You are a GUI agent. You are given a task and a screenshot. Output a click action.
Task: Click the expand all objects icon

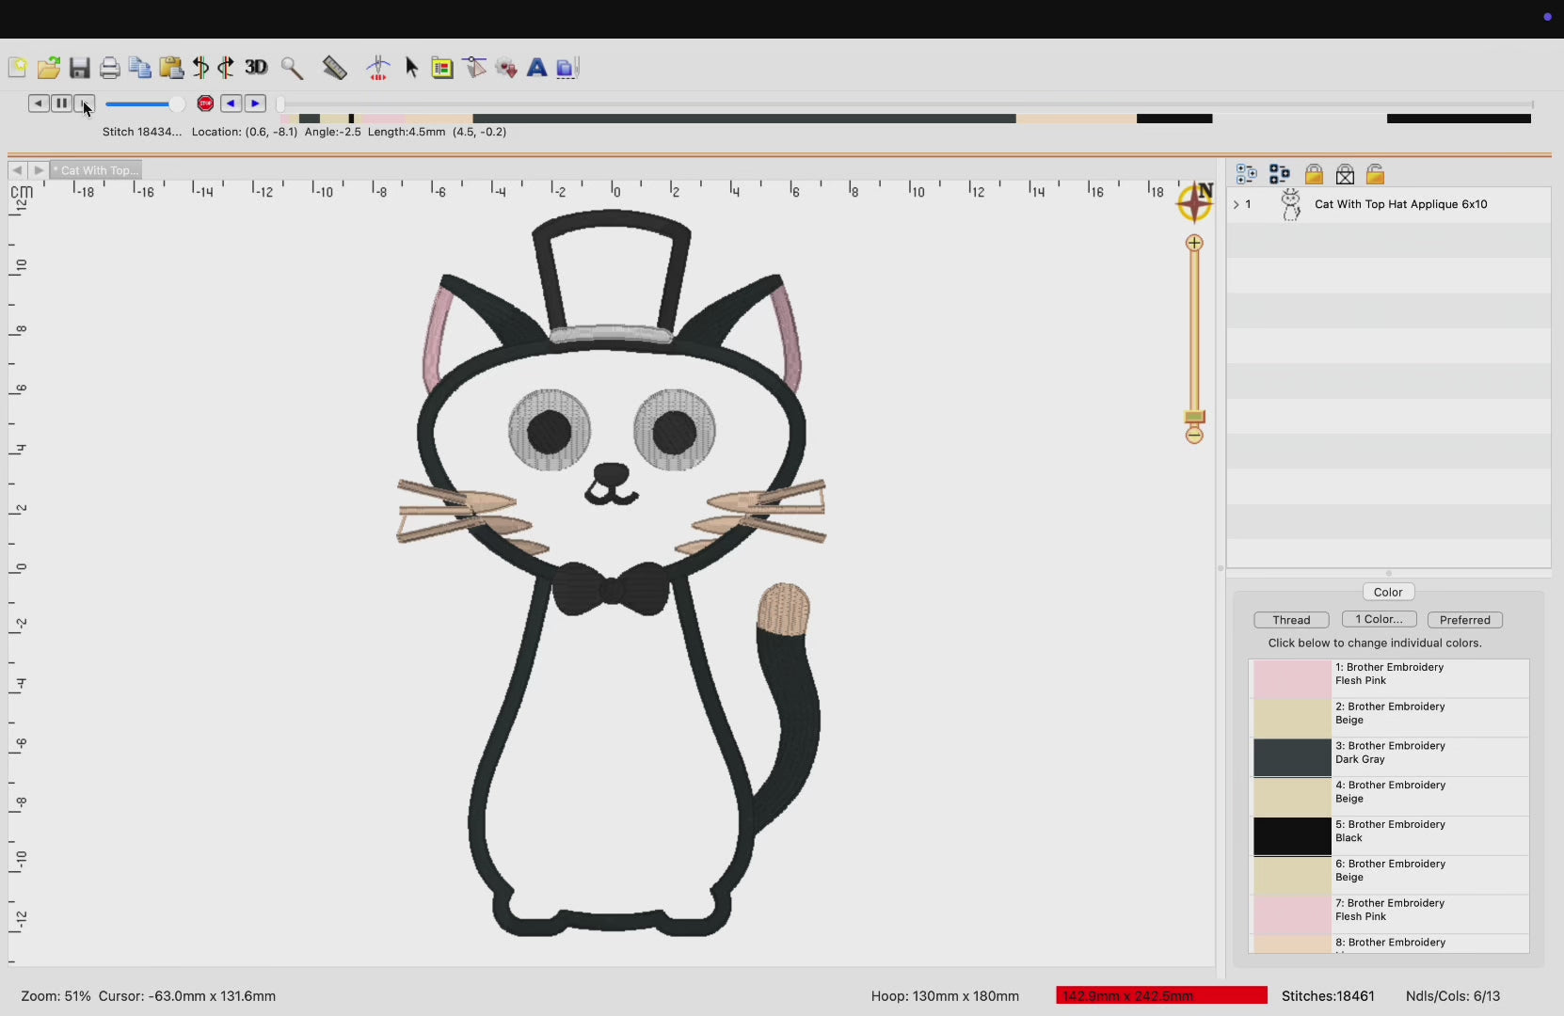pyautogui.click(x=1246, y=174)
